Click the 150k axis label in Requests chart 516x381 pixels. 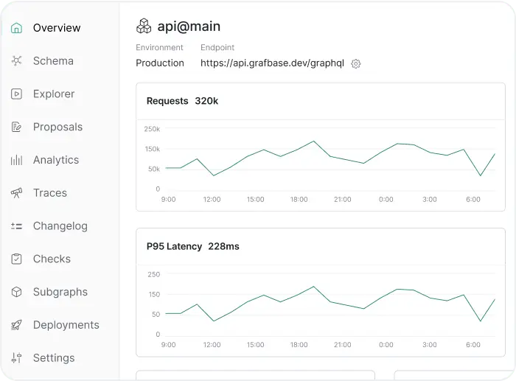click(153, 149)
